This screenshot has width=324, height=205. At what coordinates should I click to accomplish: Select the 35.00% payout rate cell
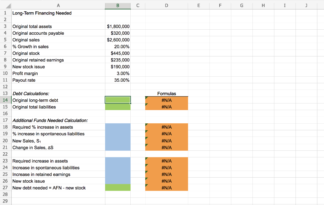point(118,80)
